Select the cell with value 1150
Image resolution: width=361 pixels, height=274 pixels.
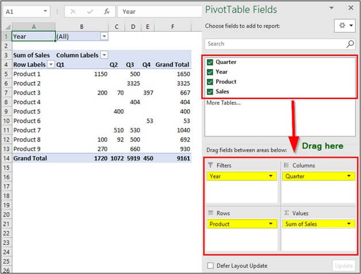click(x=101, y=74)
